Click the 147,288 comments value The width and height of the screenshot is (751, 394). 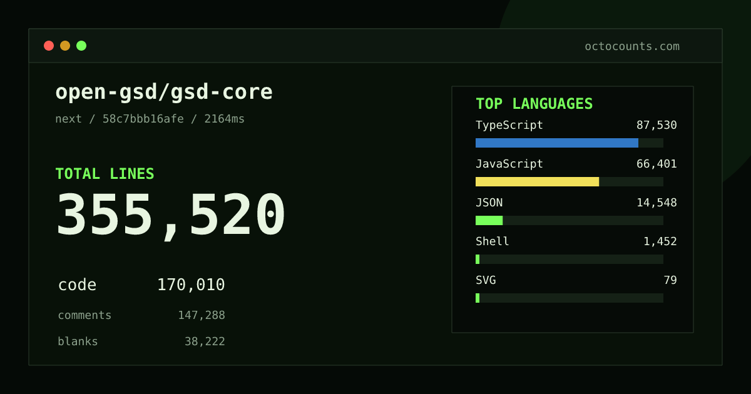click(x=202, y=315)
